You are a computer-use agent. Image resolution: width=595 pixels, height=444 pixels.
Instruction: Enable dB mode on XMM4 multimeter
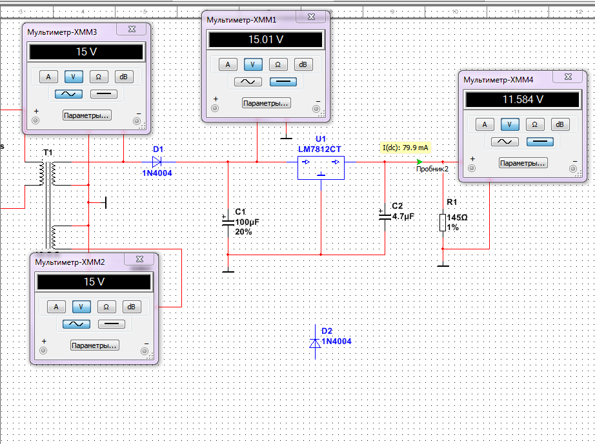560,124
